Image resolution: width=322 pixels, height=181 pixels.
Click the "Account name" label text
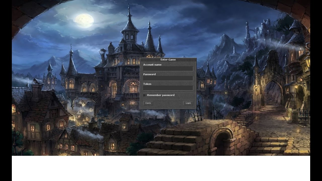click(152, 65)
